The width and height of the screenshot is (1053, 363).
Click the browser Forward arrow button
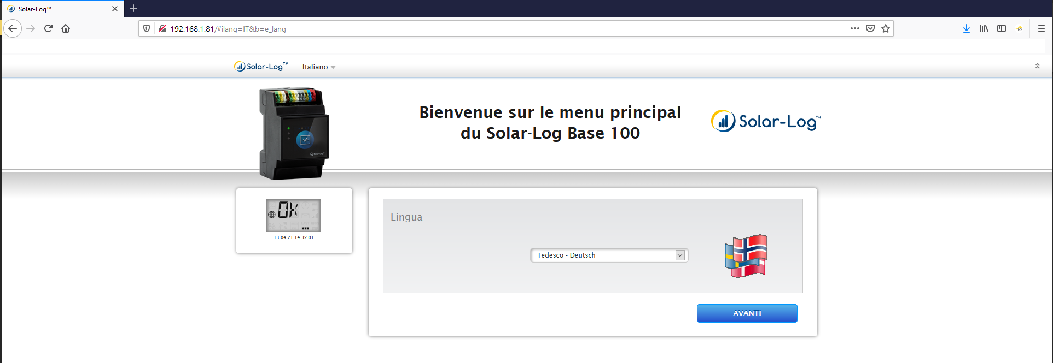tap(31, 28)
